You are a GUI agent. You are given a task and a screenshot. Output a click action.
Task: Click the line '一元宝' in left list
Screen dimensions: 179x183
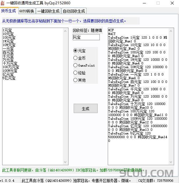(x=8, y=49)
